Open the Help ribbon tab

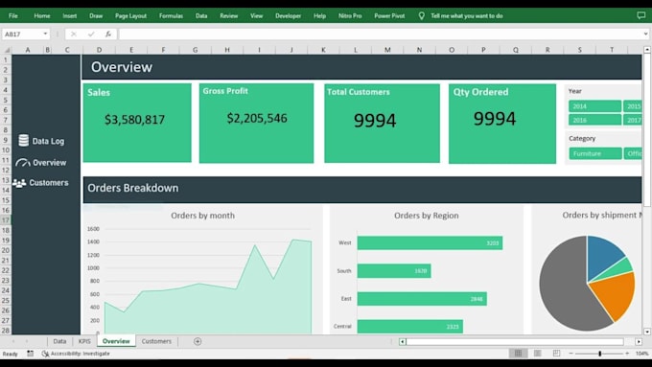(319, 15)
